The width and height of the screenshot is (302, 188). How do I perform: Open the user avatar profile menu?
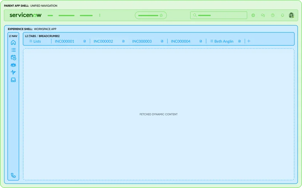pos(291,16)
